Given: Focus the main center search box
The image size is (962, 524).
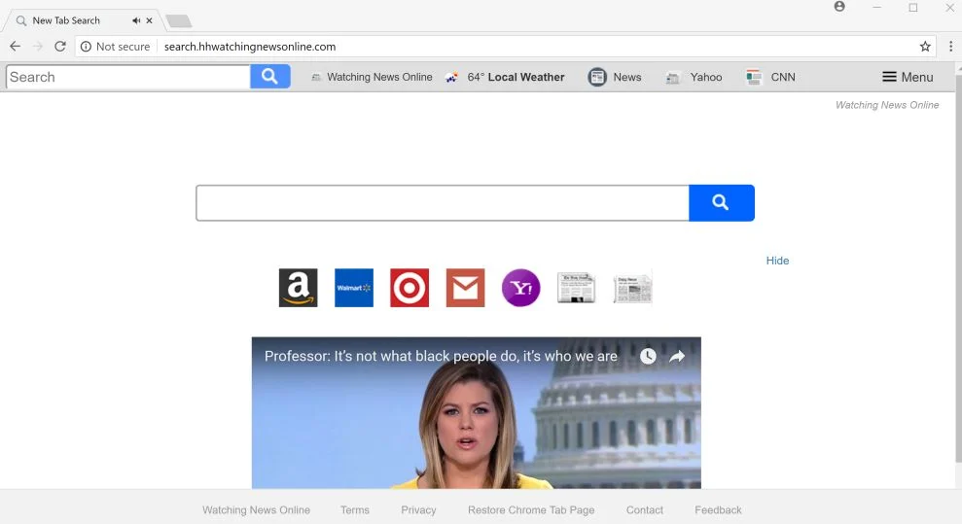Looking at the screenshot, I should click(x=443, y=203).
